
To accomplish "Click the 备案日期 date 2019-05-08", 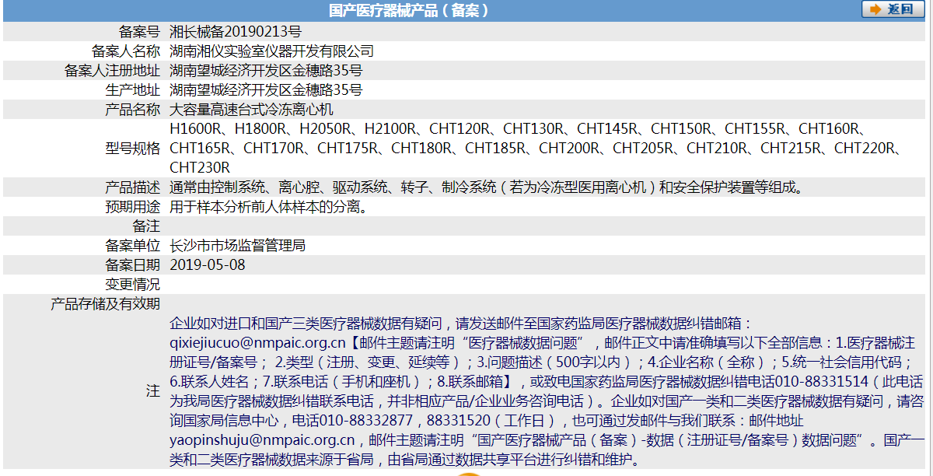I will [204, 264].
